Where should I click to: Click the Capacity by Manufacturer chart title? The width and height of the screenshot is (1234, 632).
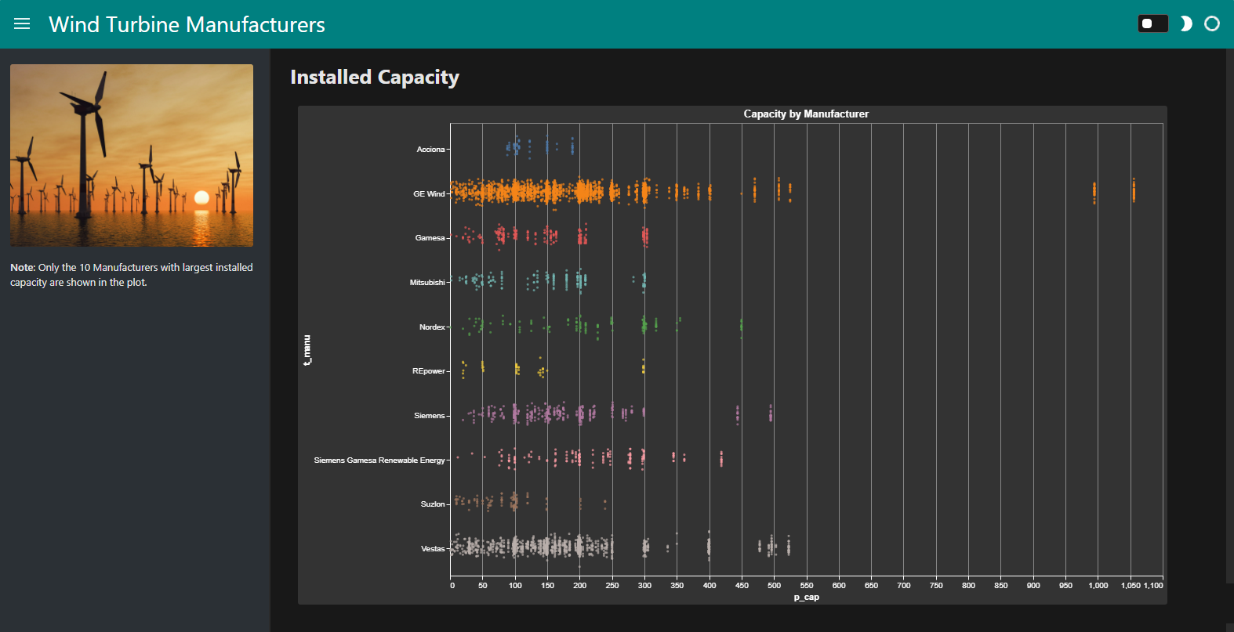pyautogui.click(x=806, y=114)
